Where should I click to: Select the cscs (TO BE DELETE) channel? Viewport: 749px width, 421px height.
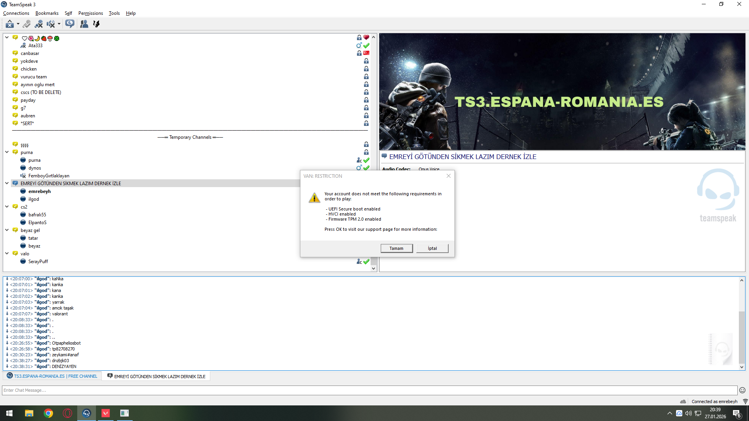pyautogui.click(x=41, y=92)
